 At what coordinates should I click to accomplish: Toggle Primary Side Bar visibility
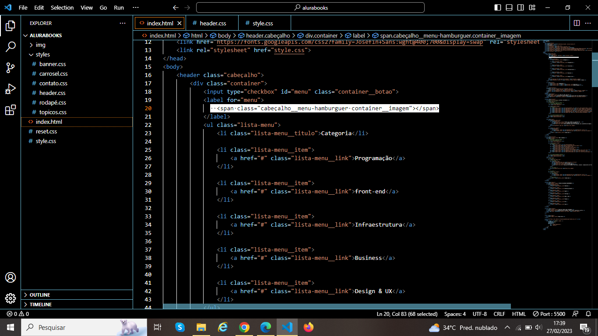coord(498,7)
